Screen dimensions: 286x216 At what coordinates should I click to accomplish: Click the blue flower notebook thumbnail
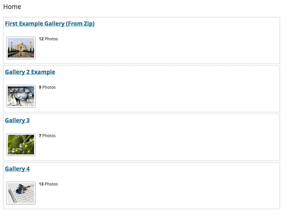click(21, 193)
